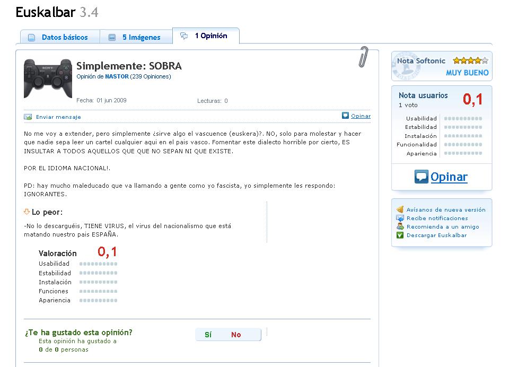
Task: Click the review's Usabilidad rating bar
Action: coord(98,264)
